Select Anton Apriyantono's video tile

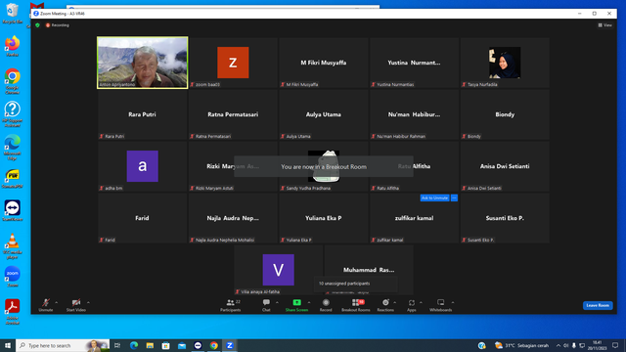143,63
